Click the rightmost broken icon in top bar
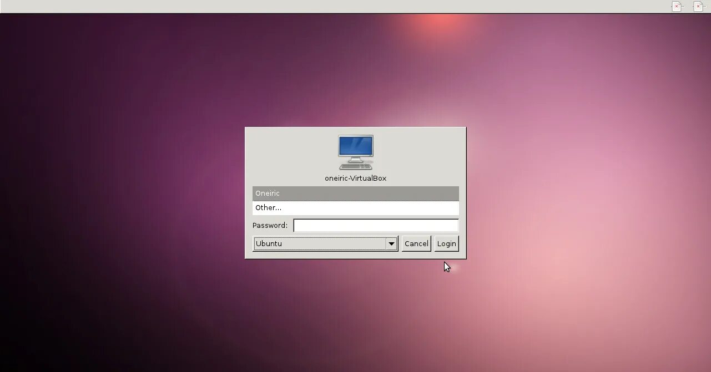The width and height of the screenshot is (711, 372). click(698, 7)
